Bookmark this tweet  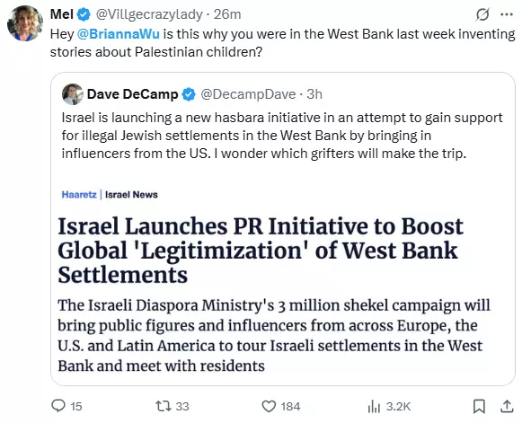[479, 406]
